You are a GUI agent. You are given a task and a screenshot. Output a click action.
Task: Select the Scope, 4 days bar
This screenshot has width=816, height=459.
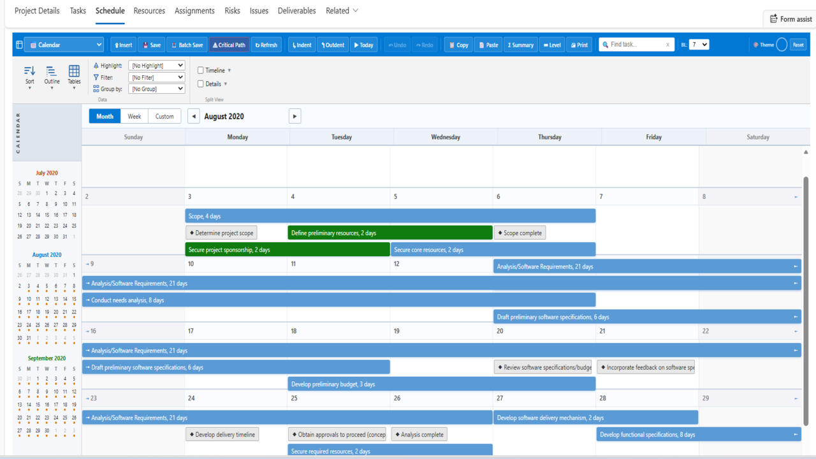point(390,216)
